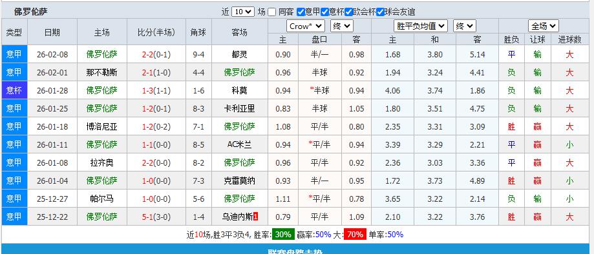The image size is (594, 254).
Task: Open the 那不勒斯 home team link
Action: click(x=101, y=73)
